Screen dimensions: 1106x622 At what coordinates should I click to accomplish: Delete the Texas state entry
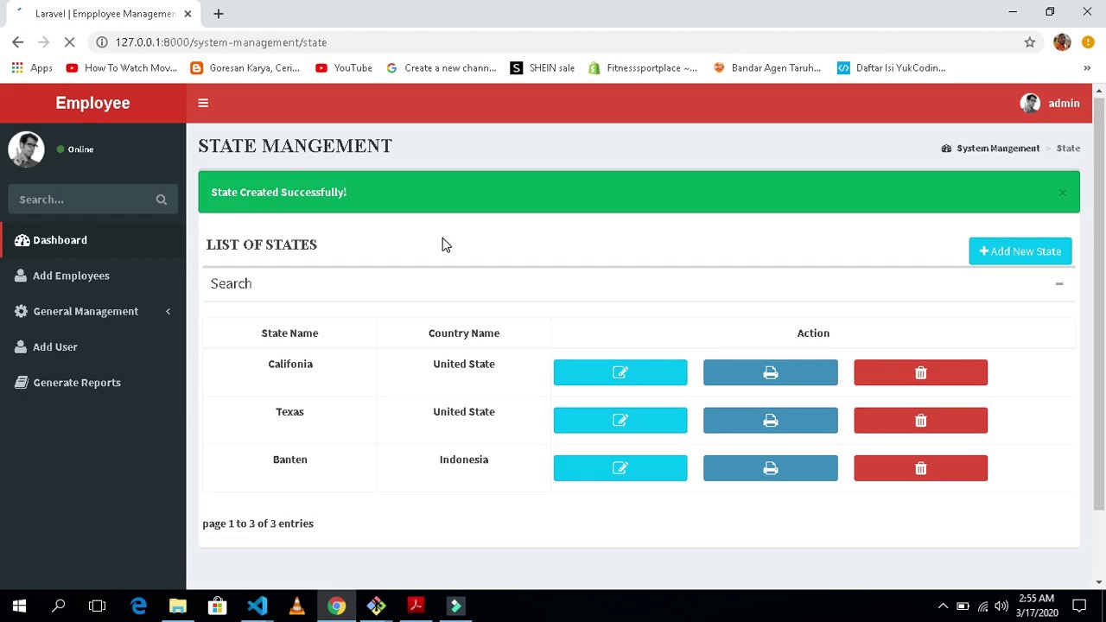[920, 420]
